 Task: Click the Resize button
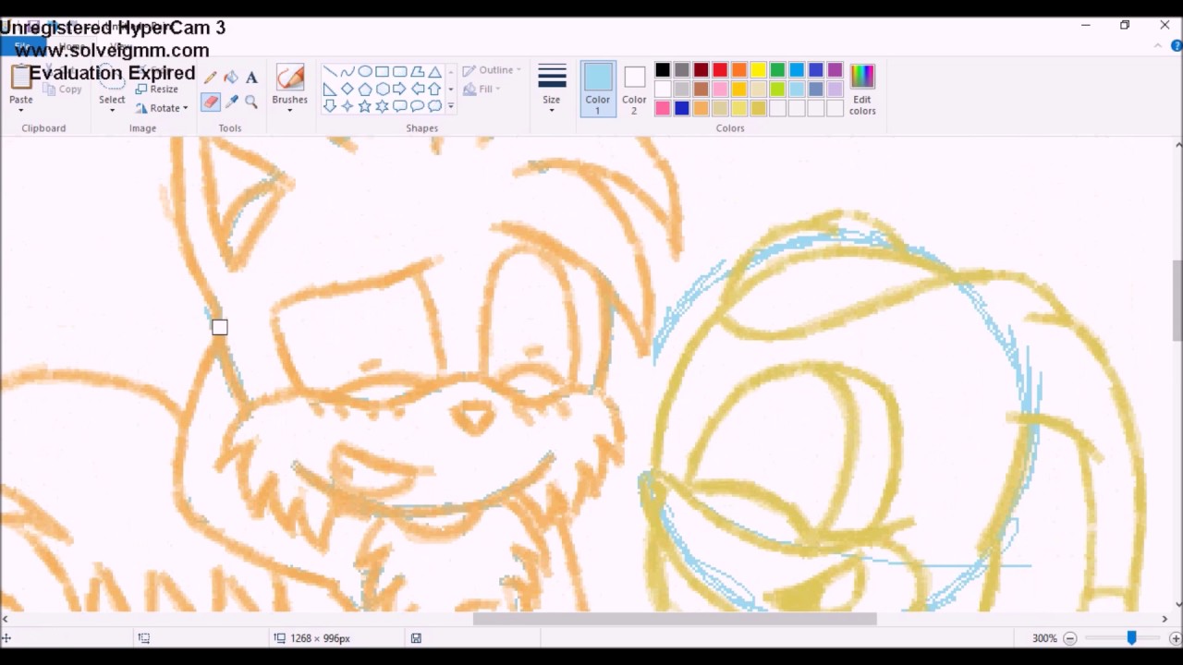(157, 90)
